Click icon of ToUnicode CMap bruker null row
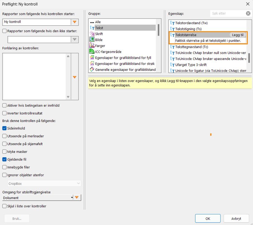This screenshot has height=225, width=253. pos(172,53)
